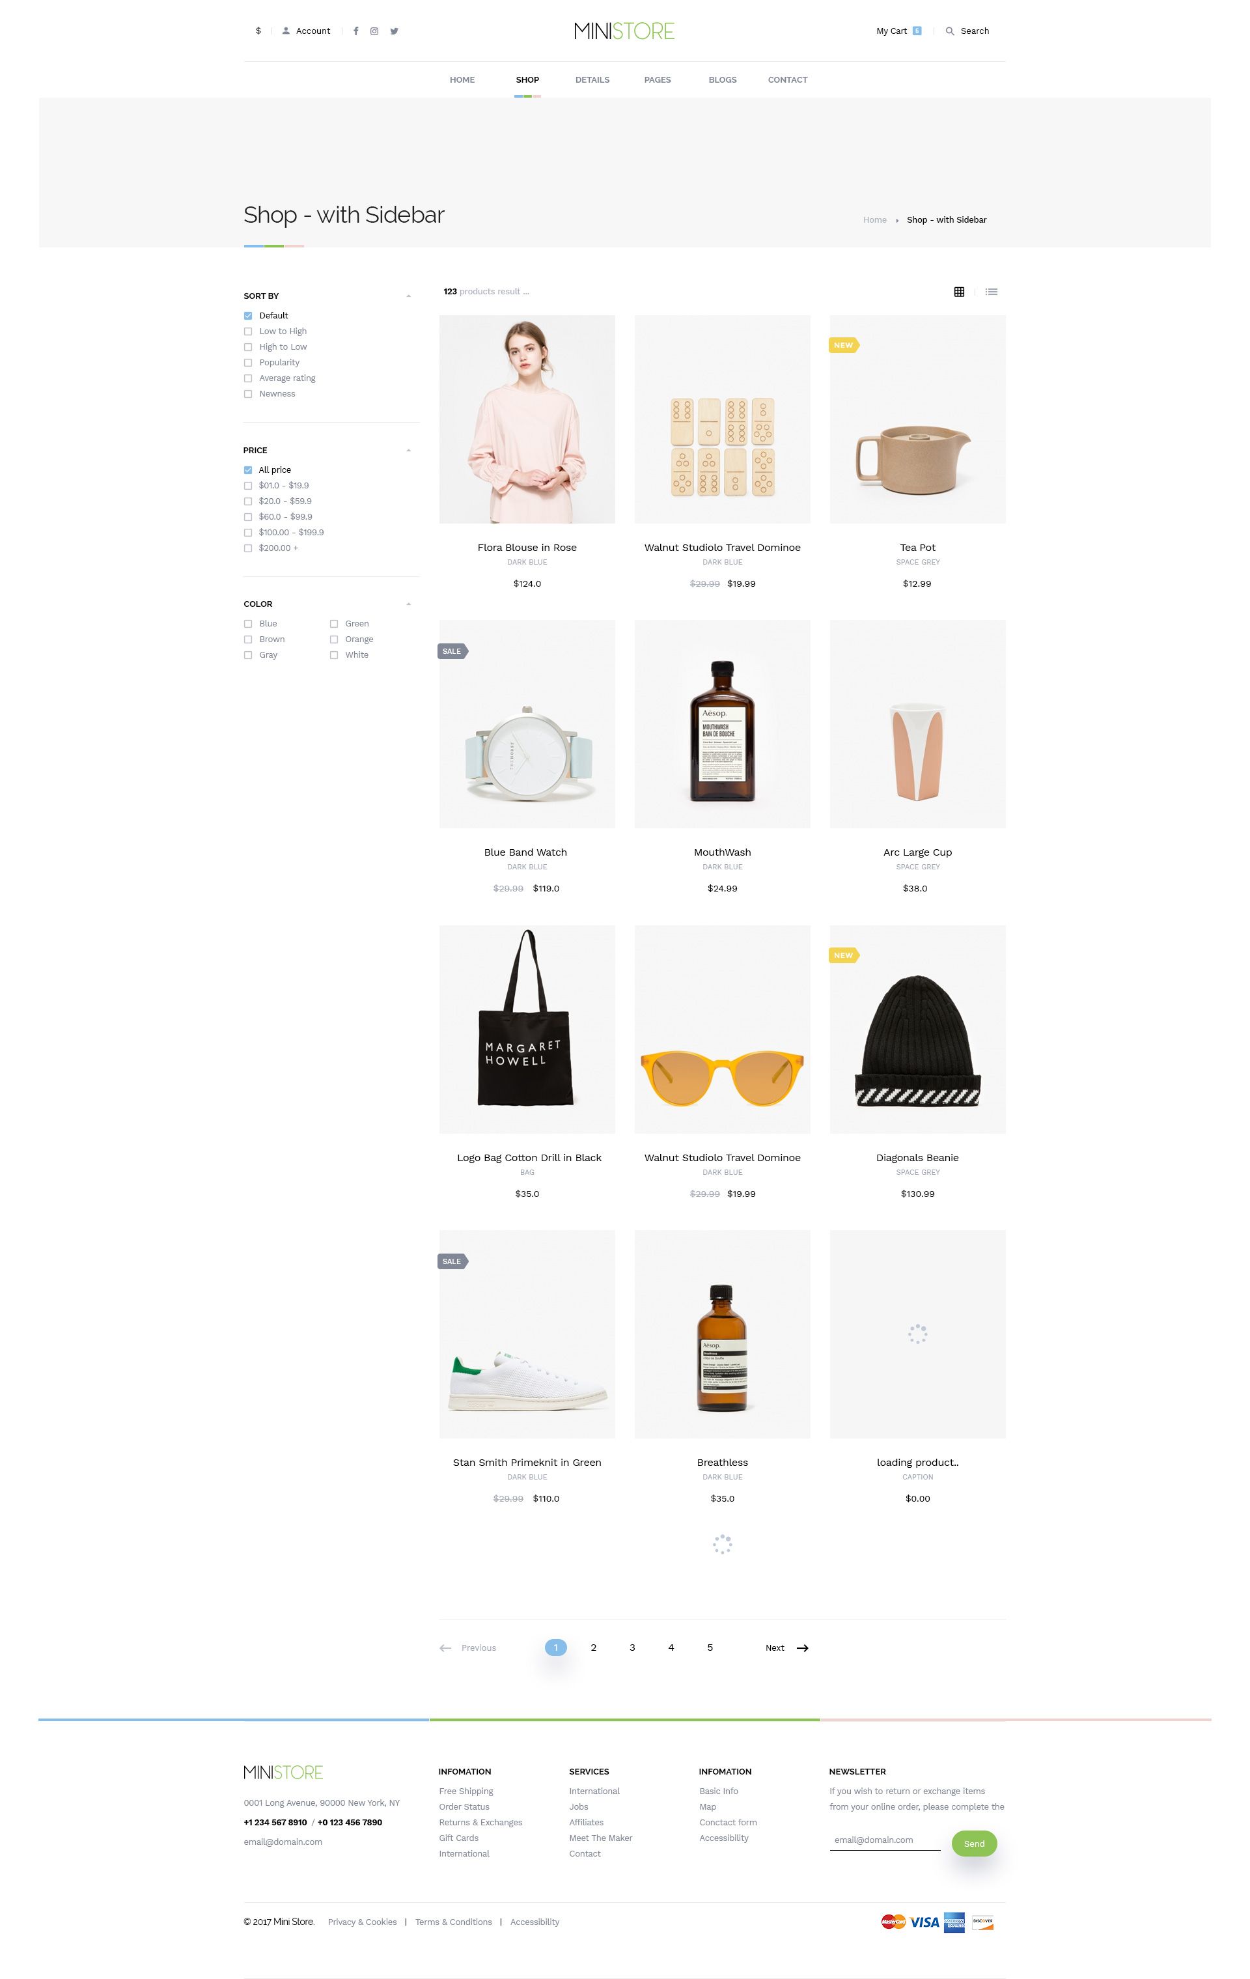1250x1979 pixels.
Task: Collapse the Color filter section
Action: pyautogui.click(x=408, y=604)
